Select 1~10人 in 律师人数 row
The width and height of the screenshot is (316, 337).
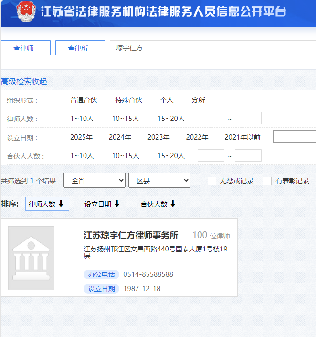click(82, 119)
